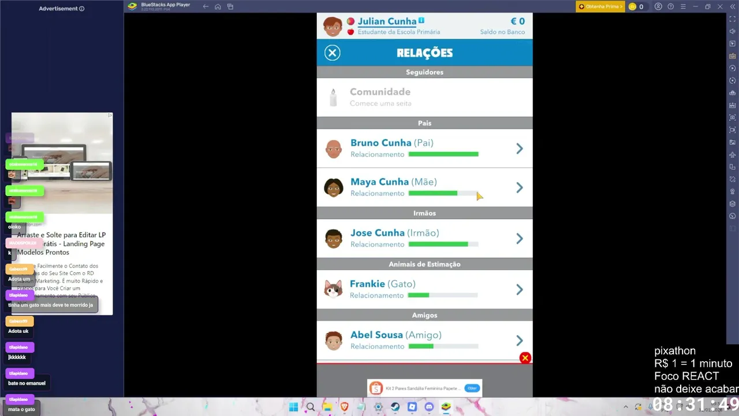
Task: Go to BlueStacks home screen icon
Action: pyautogui.click(x=218, y=6)
